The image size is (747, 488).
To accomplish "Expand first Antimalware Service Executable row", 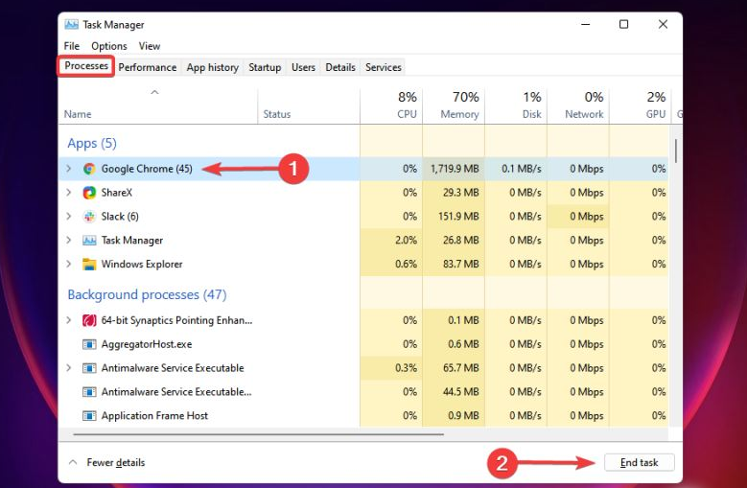I will (x=69, y=368).
